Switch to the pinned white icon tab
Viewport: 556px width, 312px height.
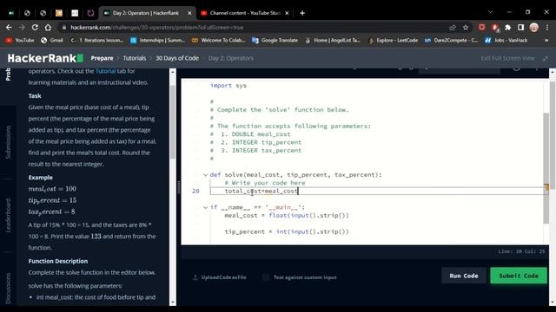(x=75, y=13)
